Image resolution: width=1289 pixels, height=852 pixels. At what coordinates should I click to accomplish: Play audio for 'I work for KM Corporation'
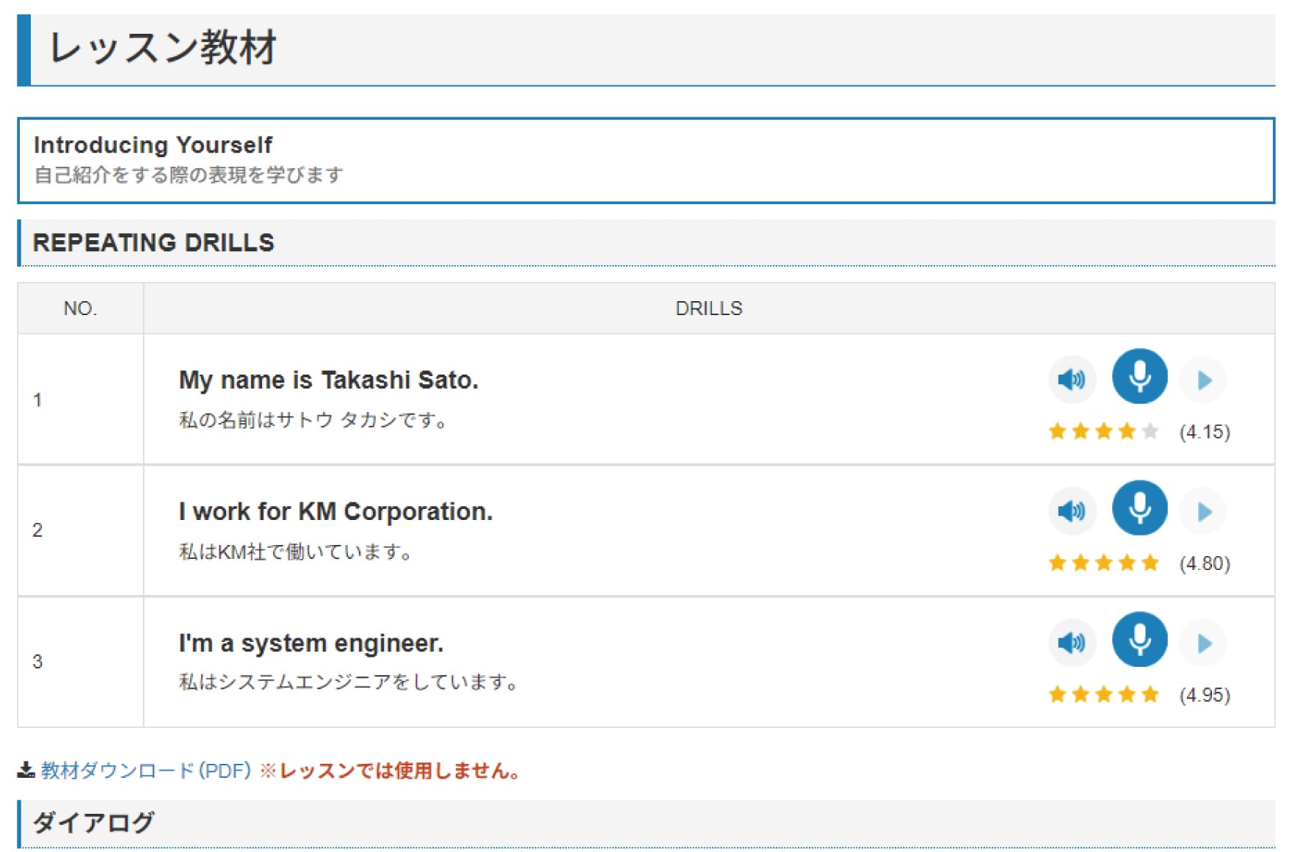tap(1072, 511)
